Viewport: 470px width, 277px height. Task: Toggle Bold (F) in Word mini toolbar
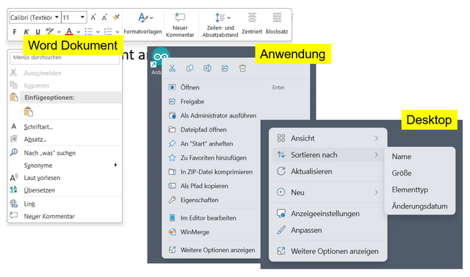(x=15, y=32)
